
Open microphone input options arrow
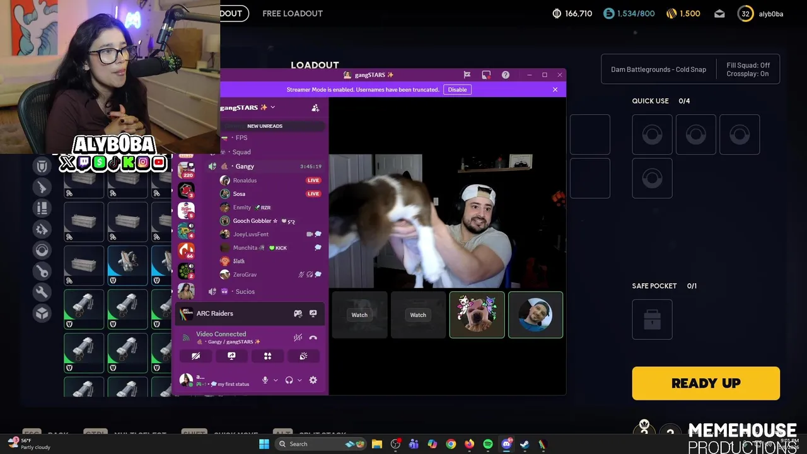(x=276, y=380)
